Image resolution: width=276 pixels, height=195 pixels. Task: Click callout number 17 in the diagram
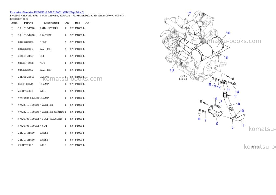click(x=189, y=13)
